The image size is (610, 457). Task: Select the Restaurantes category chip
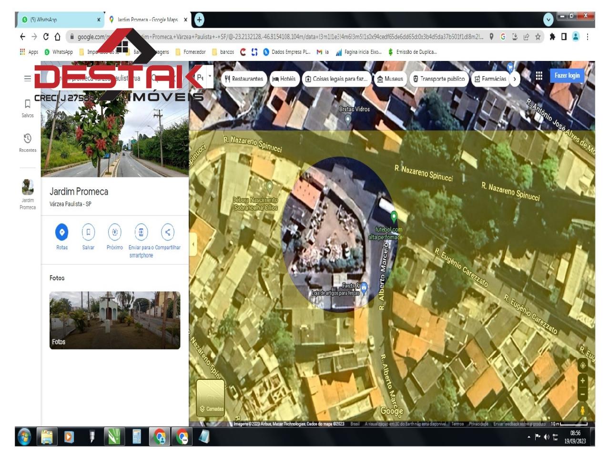244,79
